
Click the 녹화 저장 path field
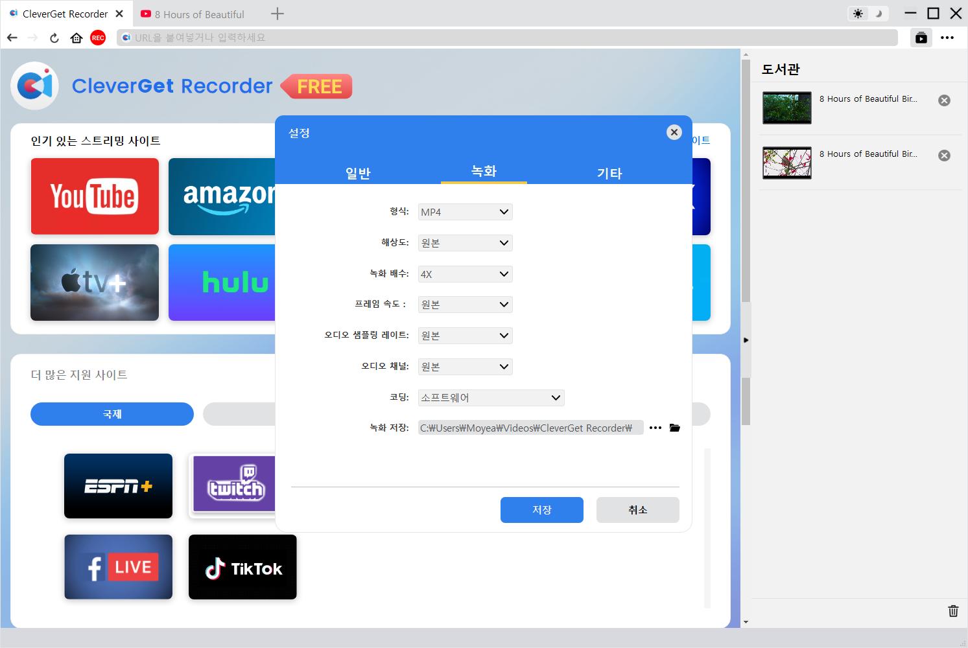[x=530, y=428]
